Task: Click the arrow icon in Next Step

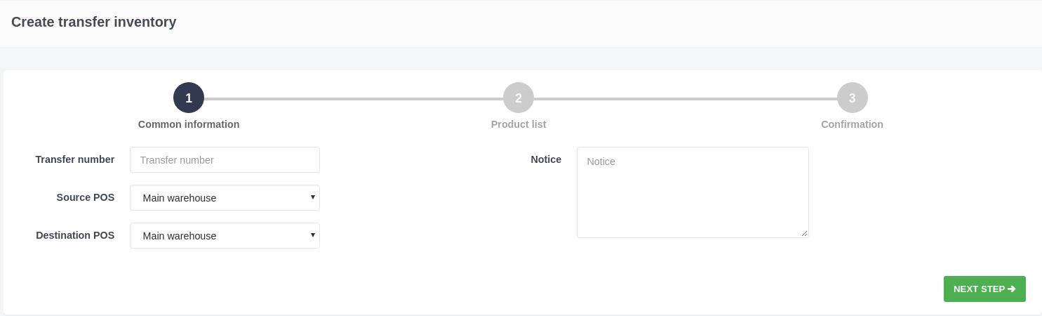Action: [1011, 289]
